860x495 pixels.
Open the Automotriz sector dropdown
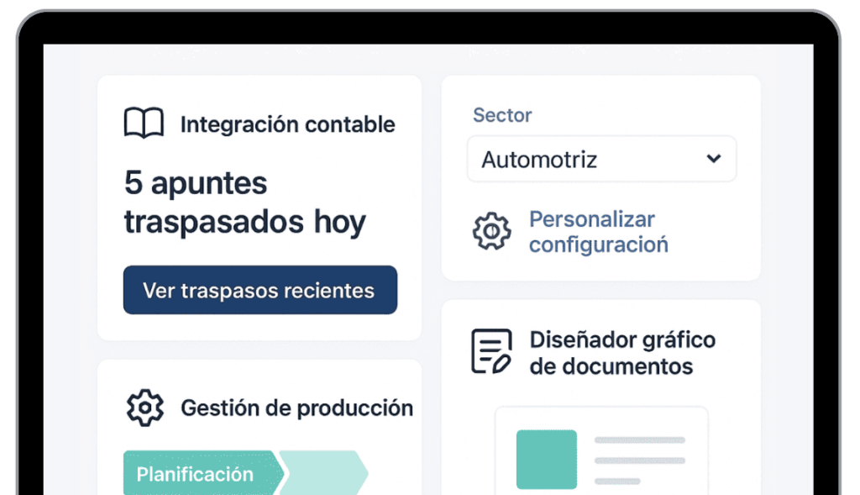click(x=600, y=159)
